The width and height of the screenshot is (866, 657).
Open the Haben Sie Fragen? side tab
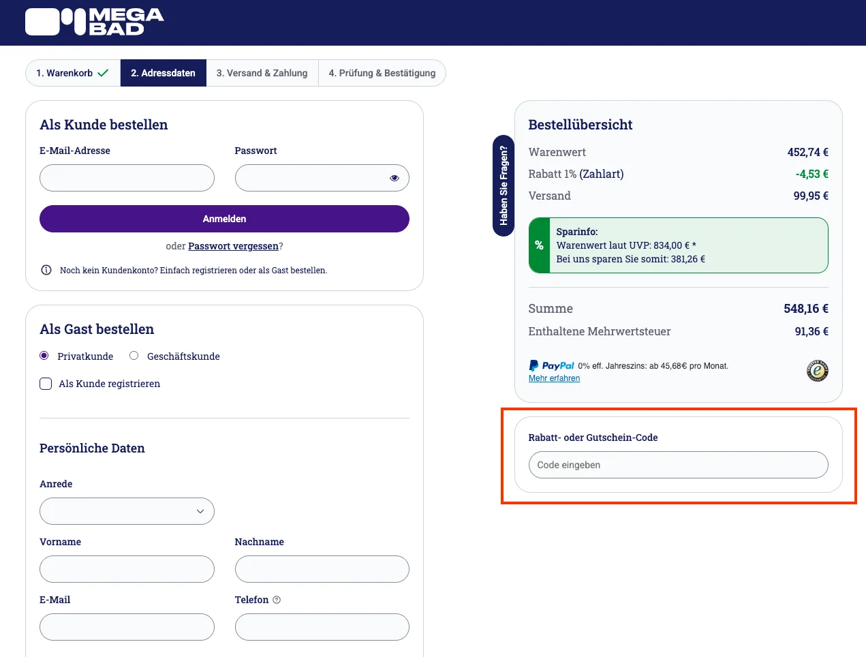coord(504,185)
